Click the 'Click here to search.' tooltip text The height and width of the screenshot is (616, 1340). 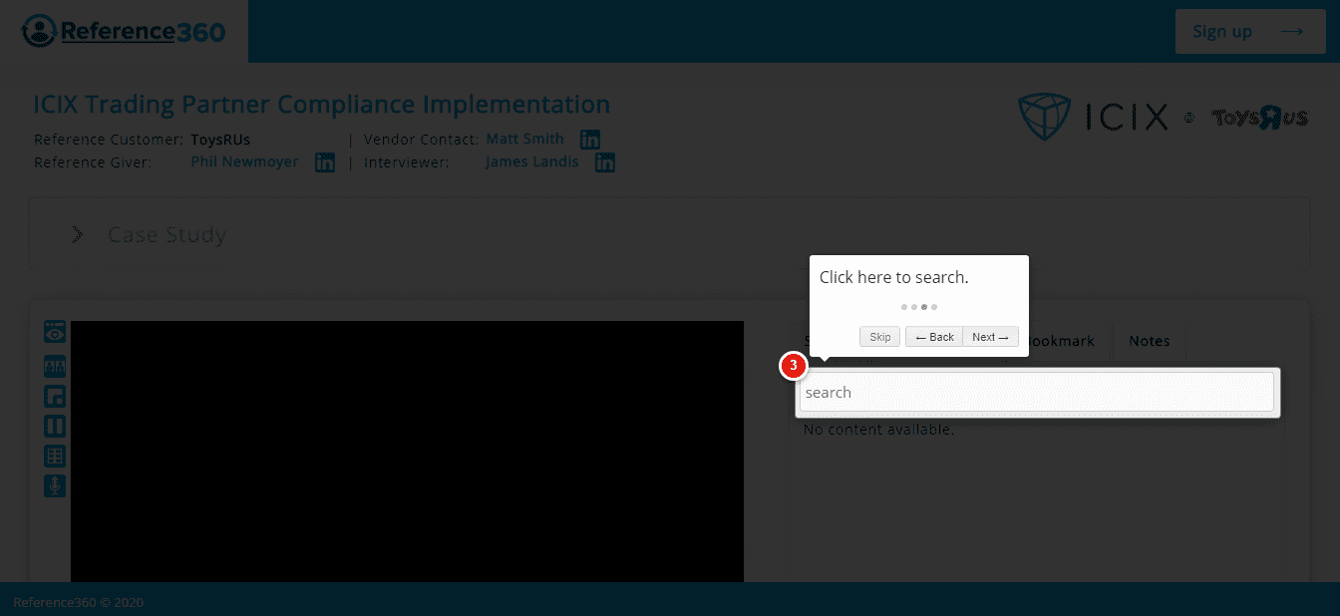pos(894,277)
